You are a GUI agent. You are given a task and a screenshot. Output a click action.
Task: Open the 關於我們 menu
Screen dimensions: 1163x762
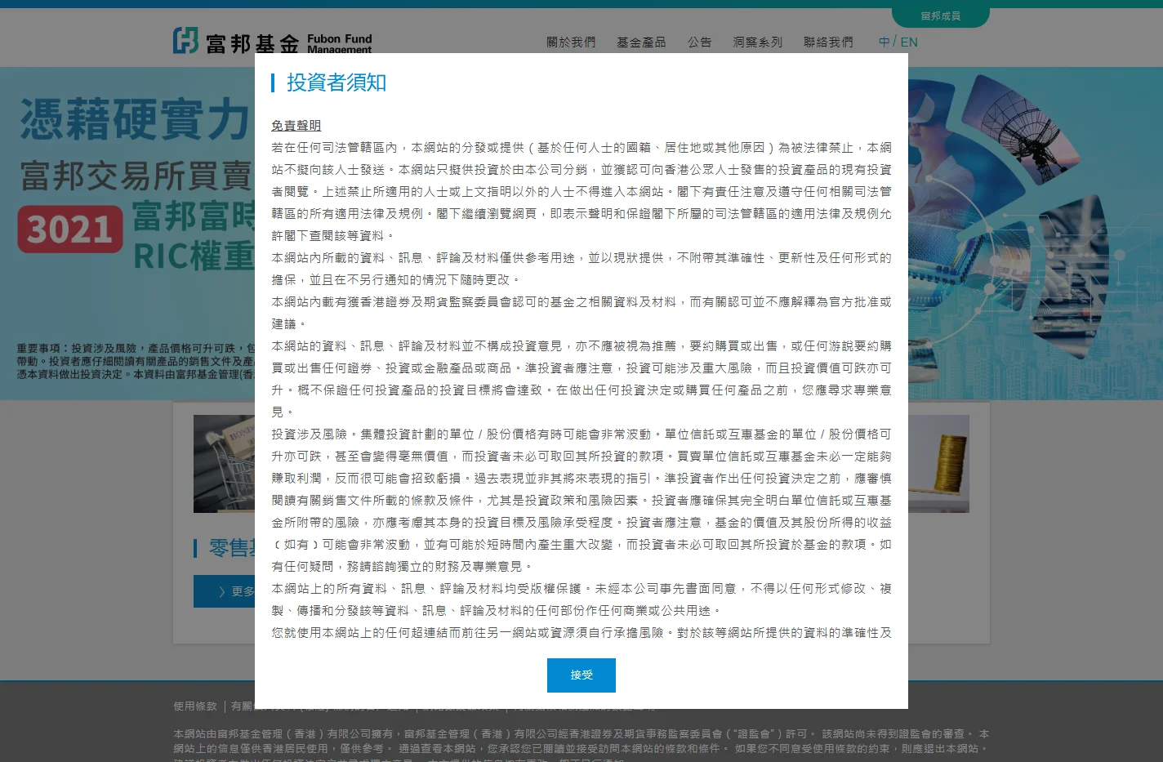[571, 42]
